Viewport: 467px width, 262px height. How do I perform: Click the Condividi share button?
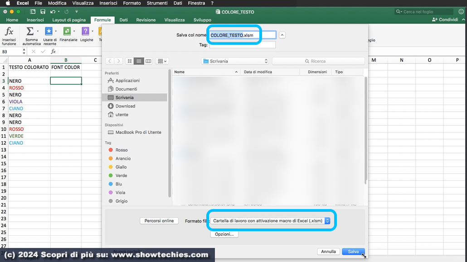[445, 19]
